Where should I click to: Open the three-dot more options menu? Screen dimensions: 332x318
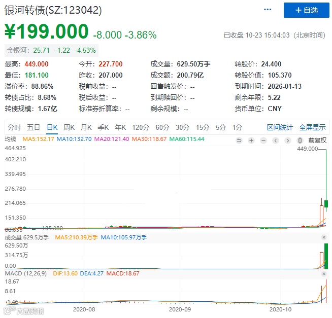click(x=268, y=10)
